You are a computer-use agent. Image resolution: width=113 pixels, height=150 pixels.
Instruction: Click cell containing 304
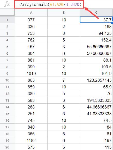(x=31, y=53)
